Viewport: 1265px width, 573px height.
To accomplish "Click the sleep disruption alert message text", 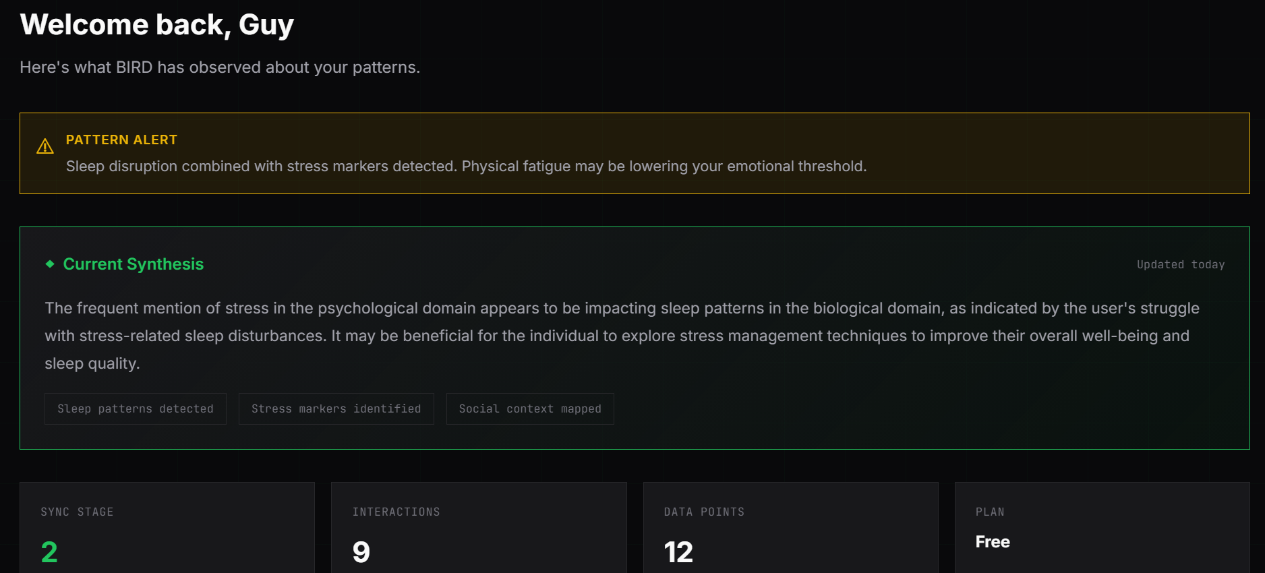I will 466,167.
